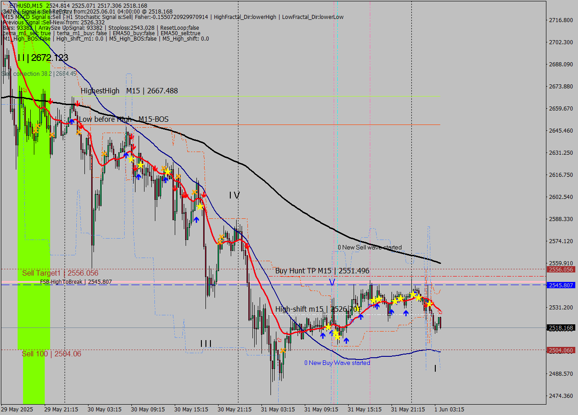578x415 pixels.
Task: Select the rightmost yellow star signal marker
Action: click(x=430, y=304)
